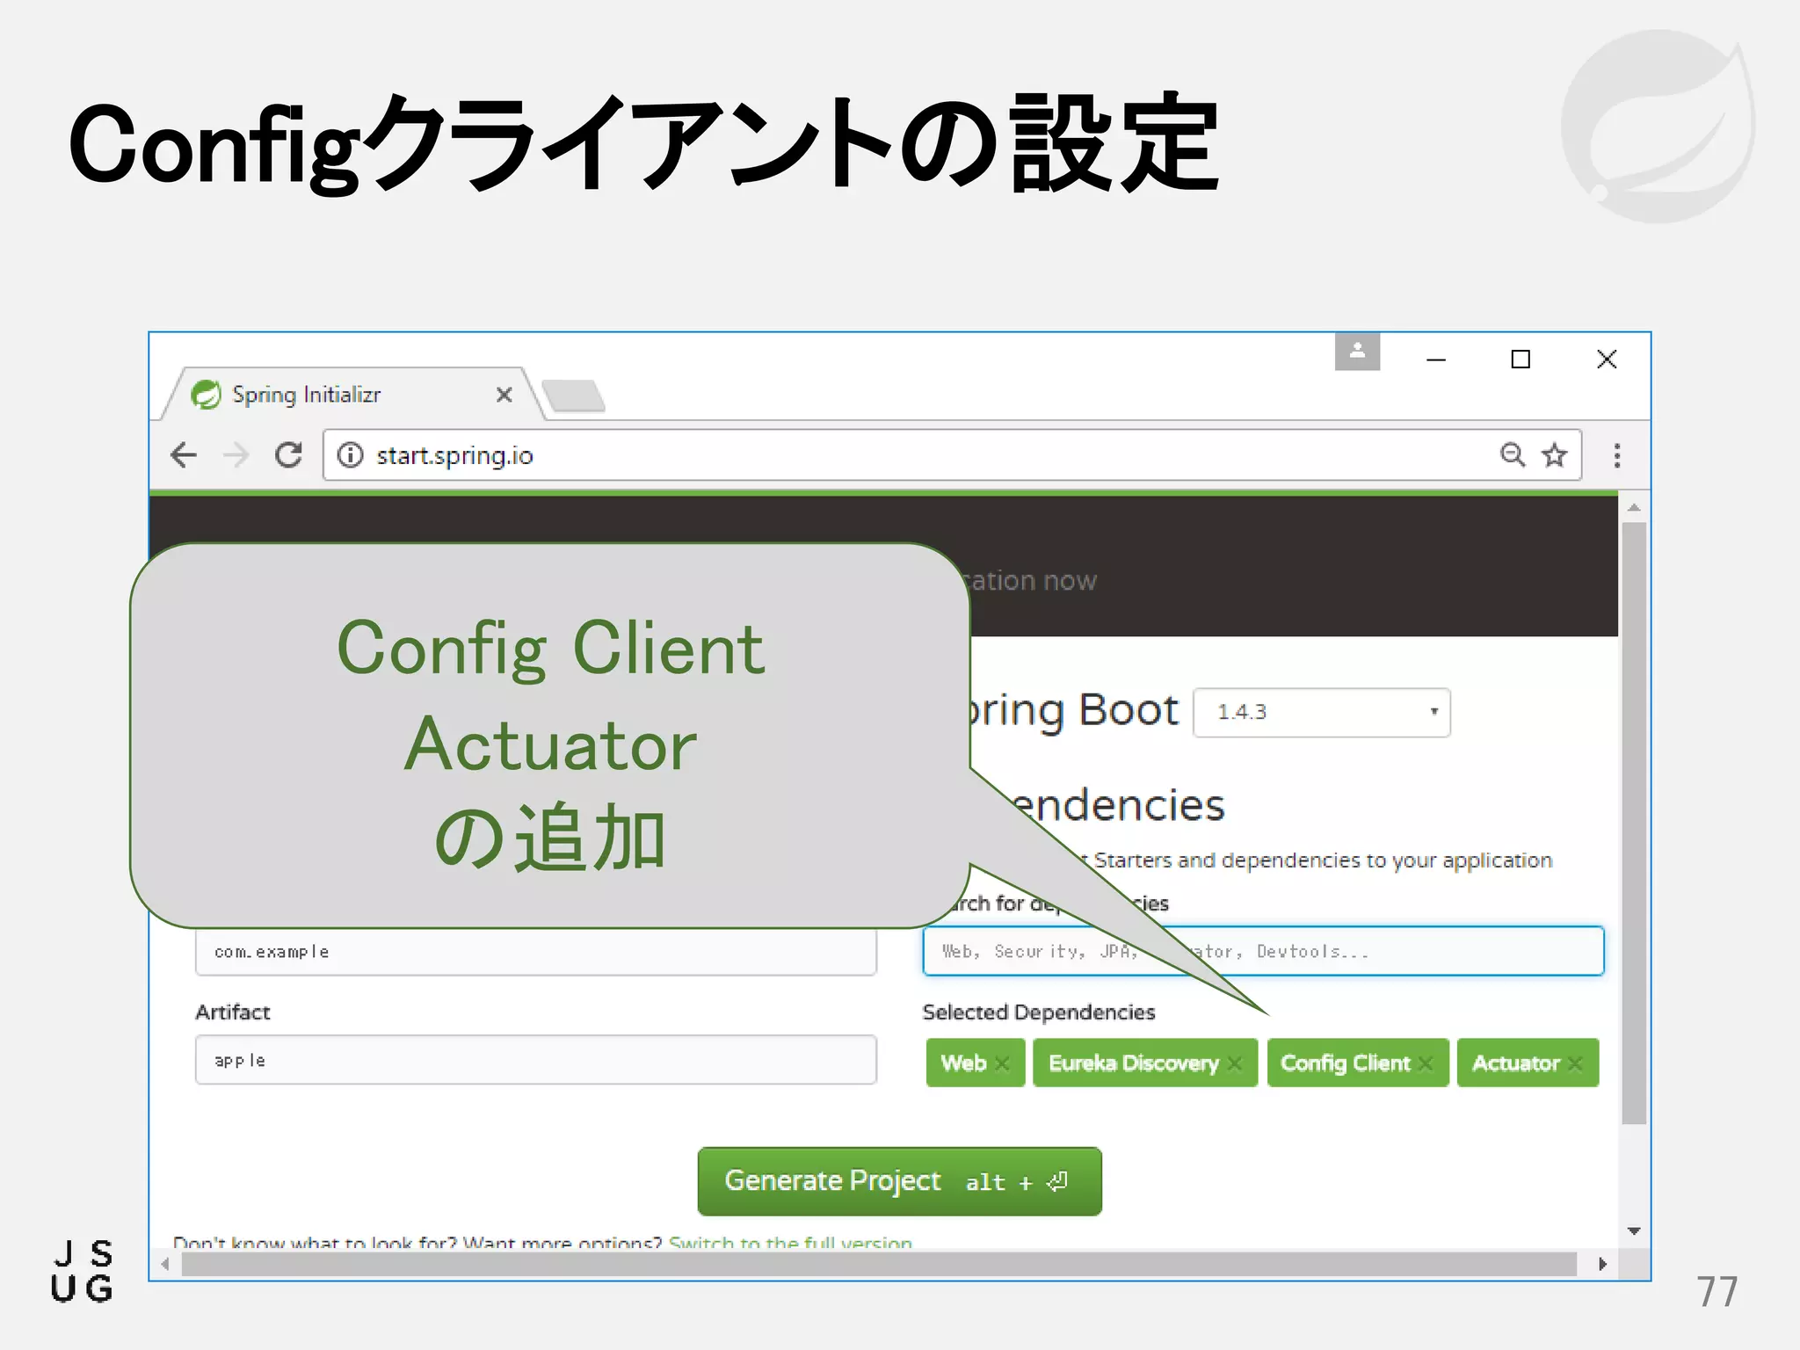Click the Generate Project button
Screen dimensions: 1800x1350
(899, 1181)
